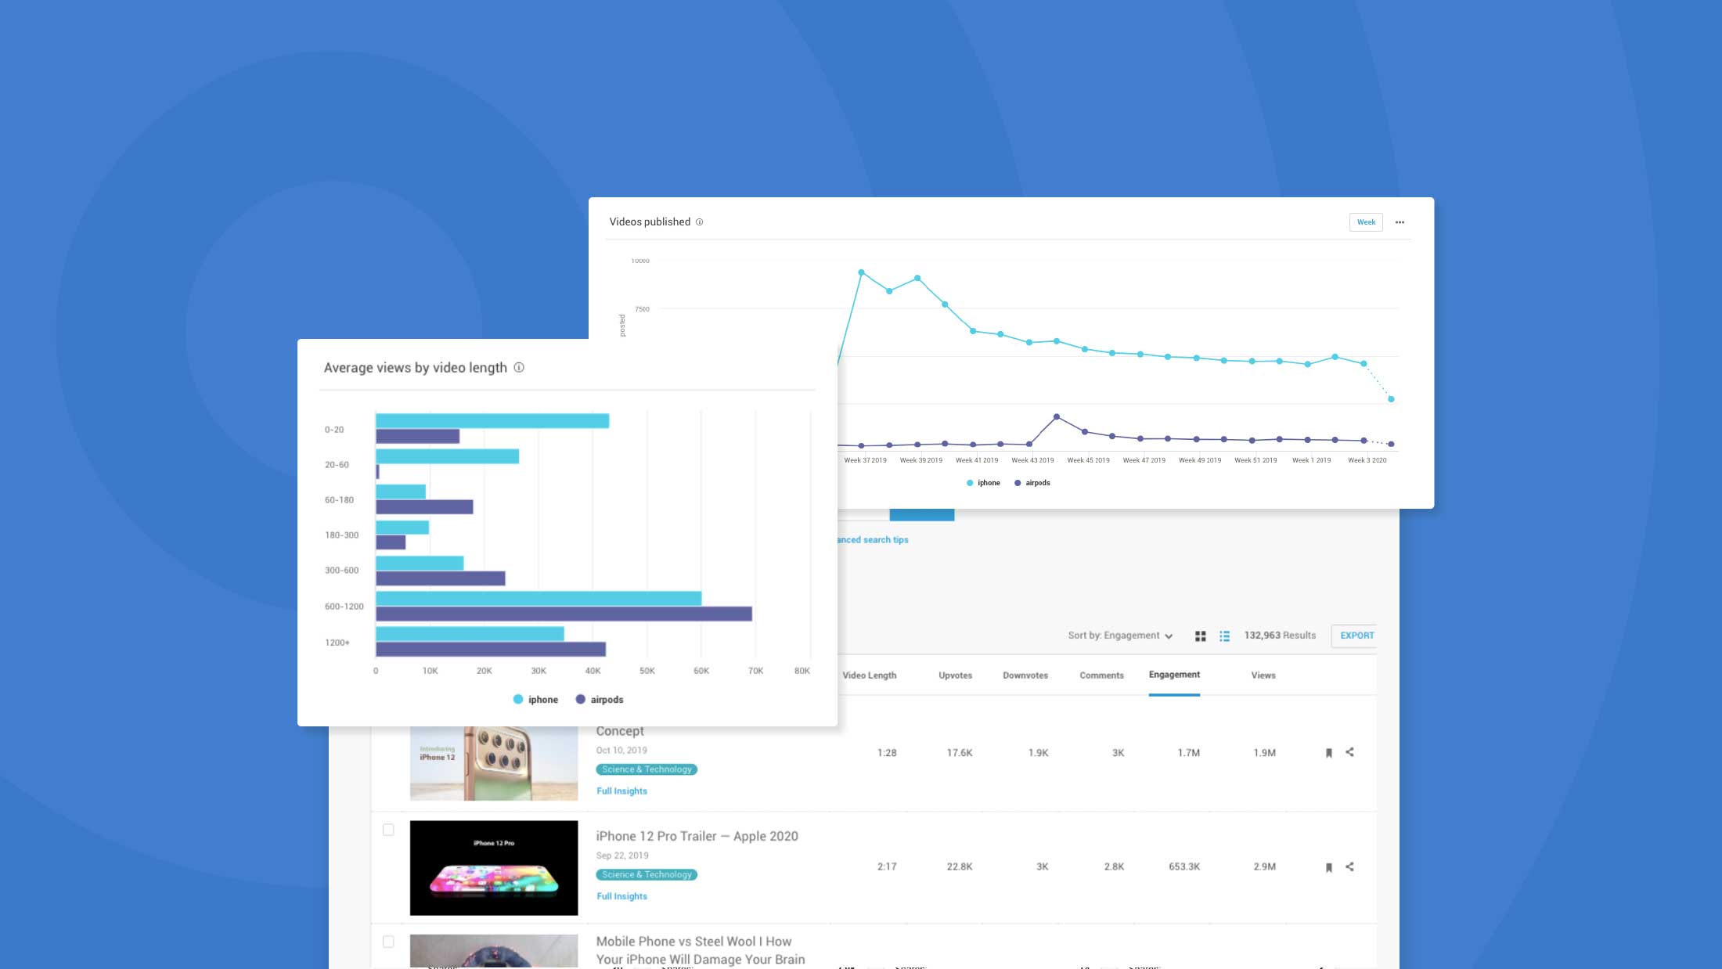Open the Sort by Engagement dropdown
This screenshot has width=1722, height=969.
(x=1121, y=635)
